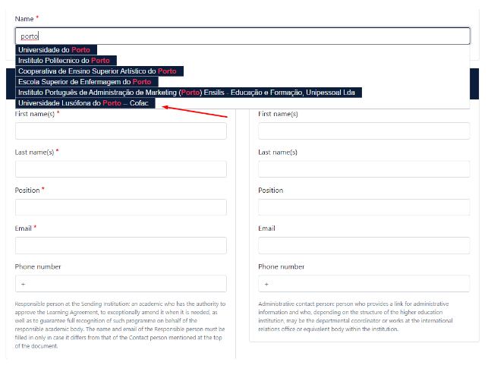Click the Name search field containing 'porto'
Viewport: 488px width, 378px height.
(242, 36)
